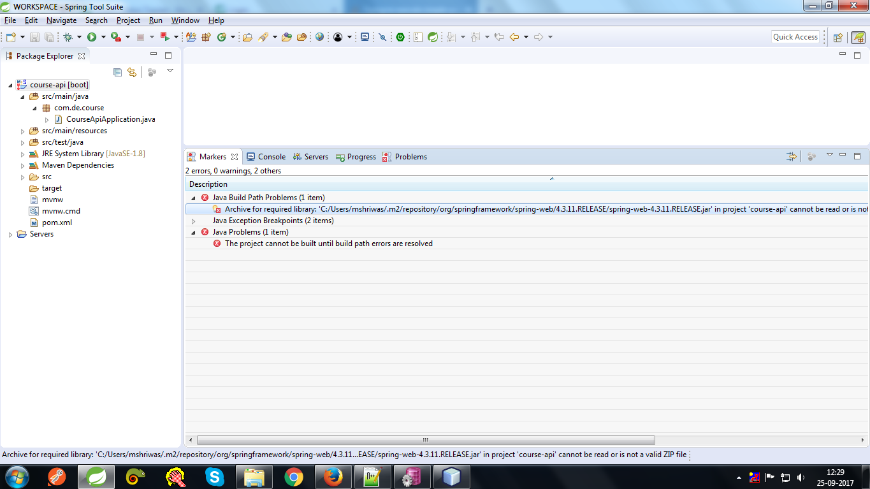Click the New Java Class green C icon
Image resolution: width=870 pixels, height=489 pixels.
click(222, 37)
